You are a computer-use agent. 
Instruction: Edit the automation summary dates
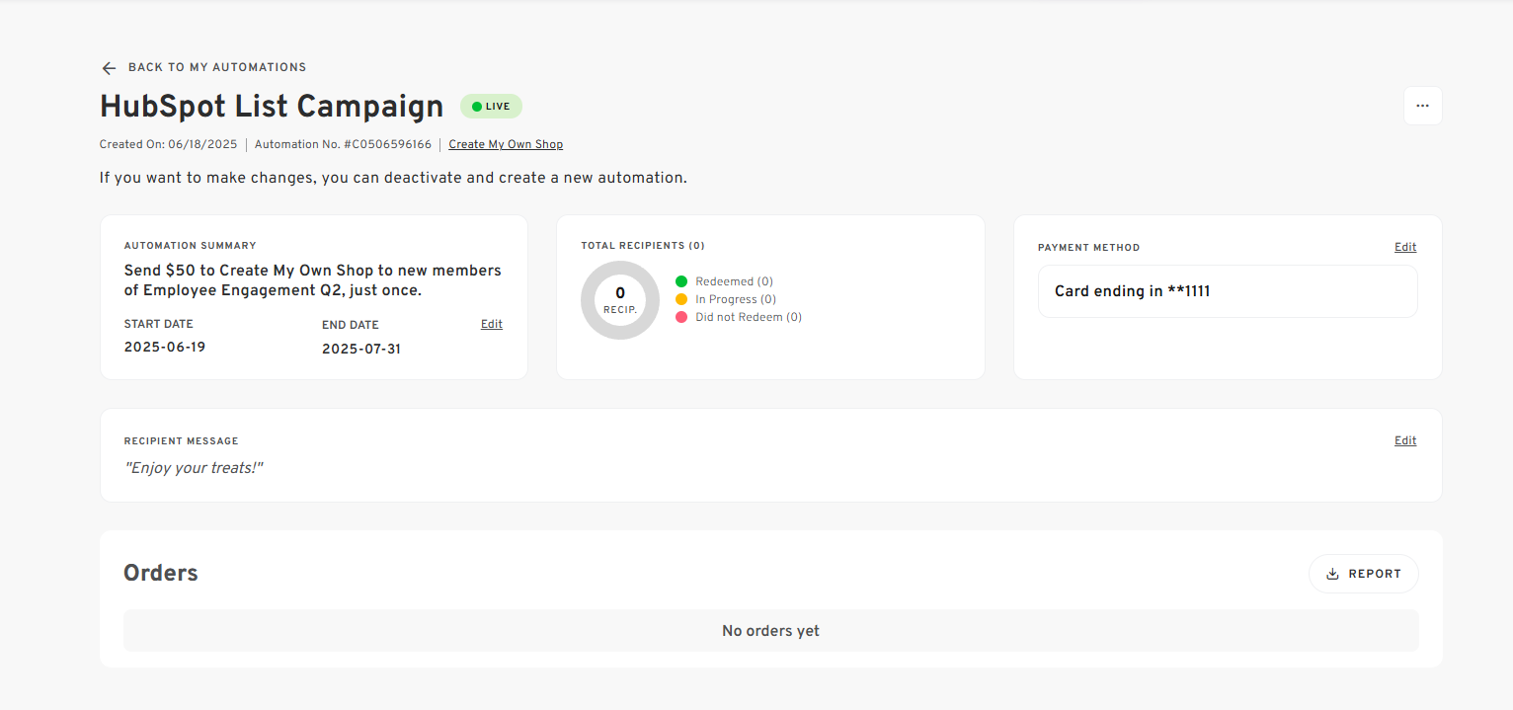click(492, 324)
